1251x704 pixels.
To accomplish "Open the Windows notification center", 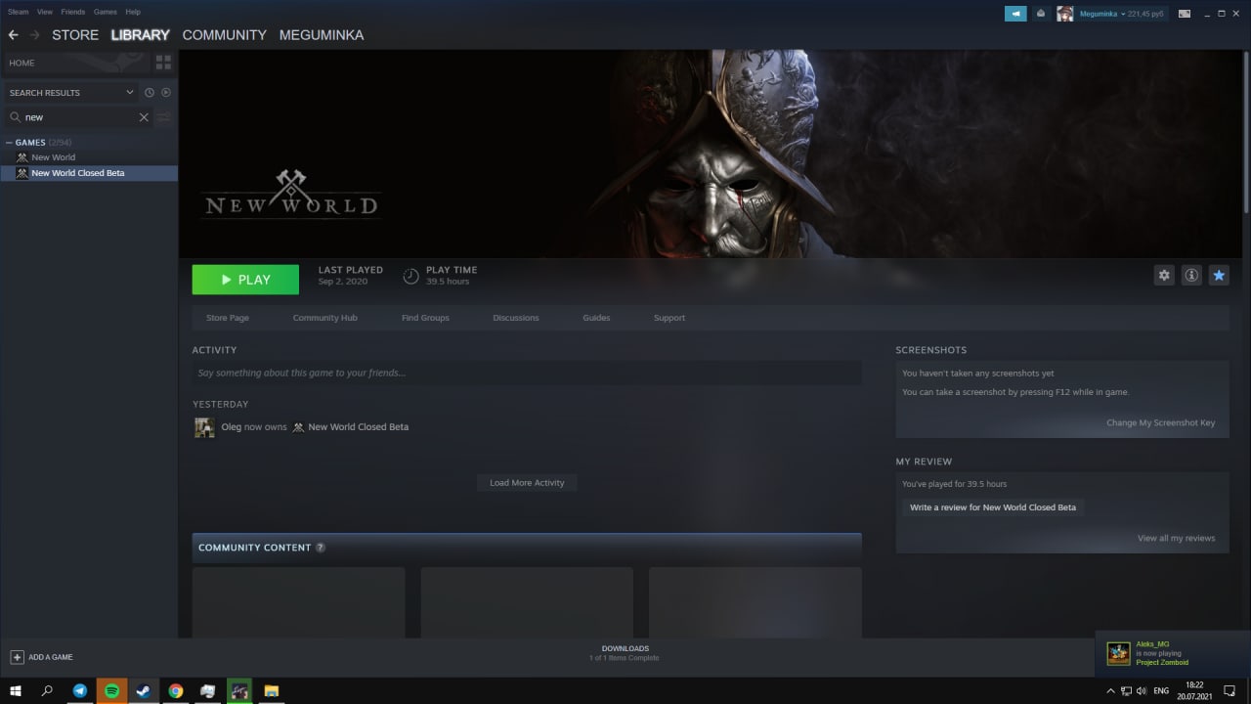I will (1230, 690).
